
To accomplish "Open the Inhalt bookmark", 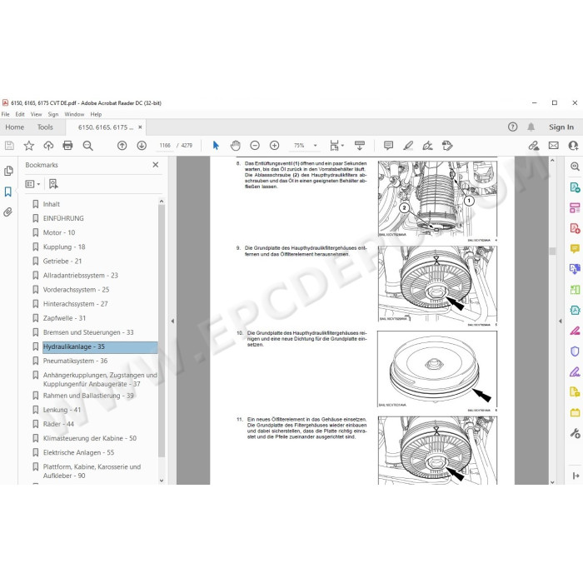I will tap(52, 204).
